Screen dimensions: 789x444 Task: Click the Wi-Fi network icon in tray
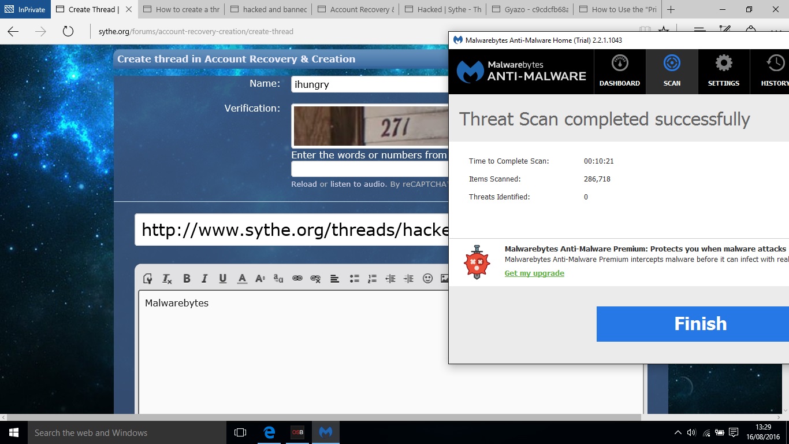706,432
